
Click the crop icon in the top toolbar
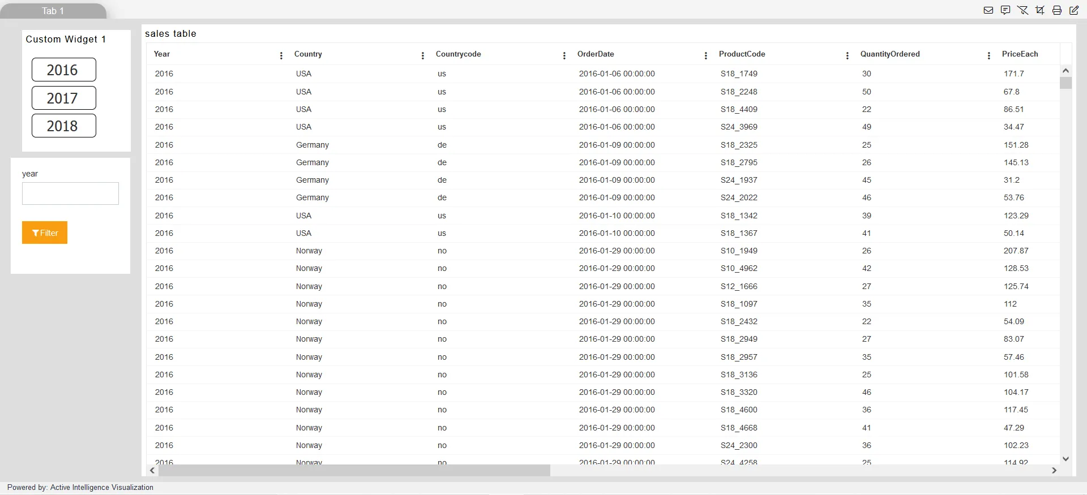point(1040,10)
